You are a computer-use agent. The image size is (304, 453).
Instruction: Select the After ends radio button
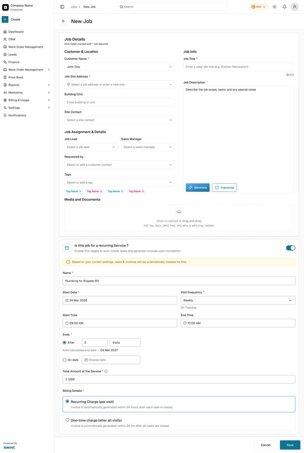point(65,342)
